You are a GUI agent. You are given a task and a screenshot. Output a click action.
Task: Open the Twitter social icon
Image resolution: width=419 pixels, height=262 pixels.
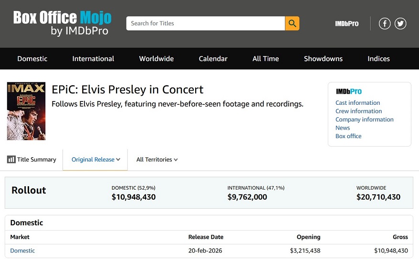(400, 23)
